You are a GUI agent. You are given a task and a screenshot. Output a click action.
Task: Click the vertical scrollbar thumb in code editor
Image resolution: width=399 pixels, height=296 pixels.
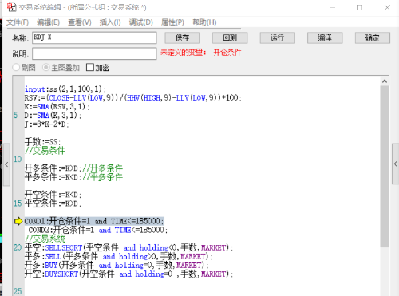click(385, 167)
